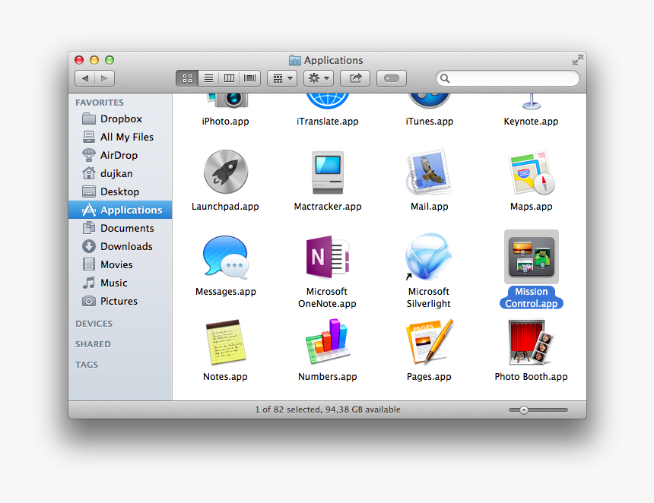Open the Pages.app icon
This screenshot has width=654, height=503.
(429, 342)
